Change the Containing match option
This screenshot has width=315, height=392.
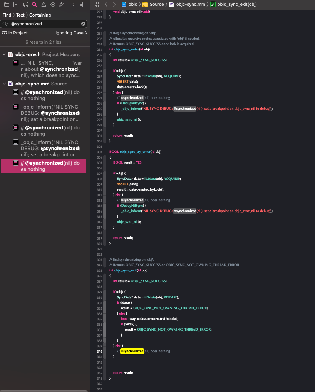coord(40,15)
